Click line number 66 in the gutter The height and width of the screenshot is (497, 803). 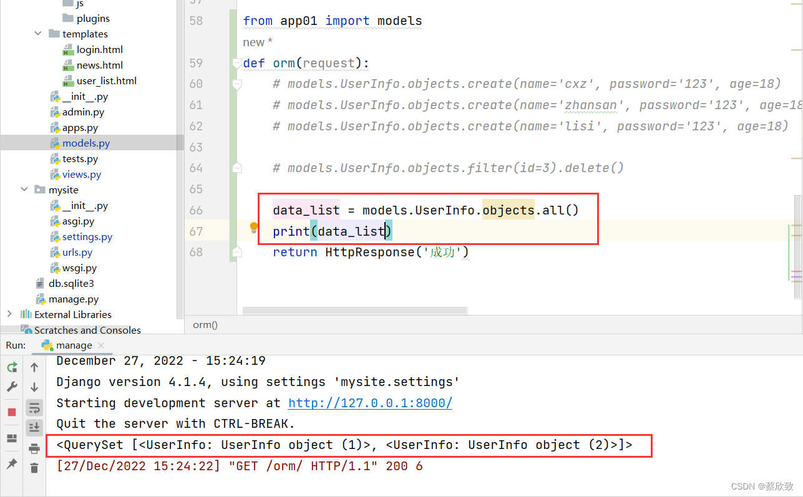196,210
